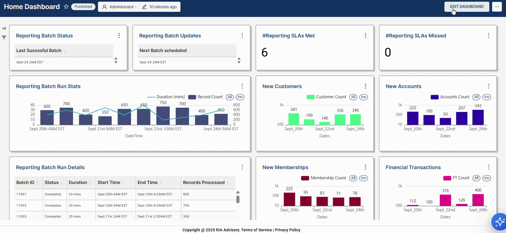Invert legend selection in New Memberships chart
The image size is (506, 233).
tap(363, 178)
